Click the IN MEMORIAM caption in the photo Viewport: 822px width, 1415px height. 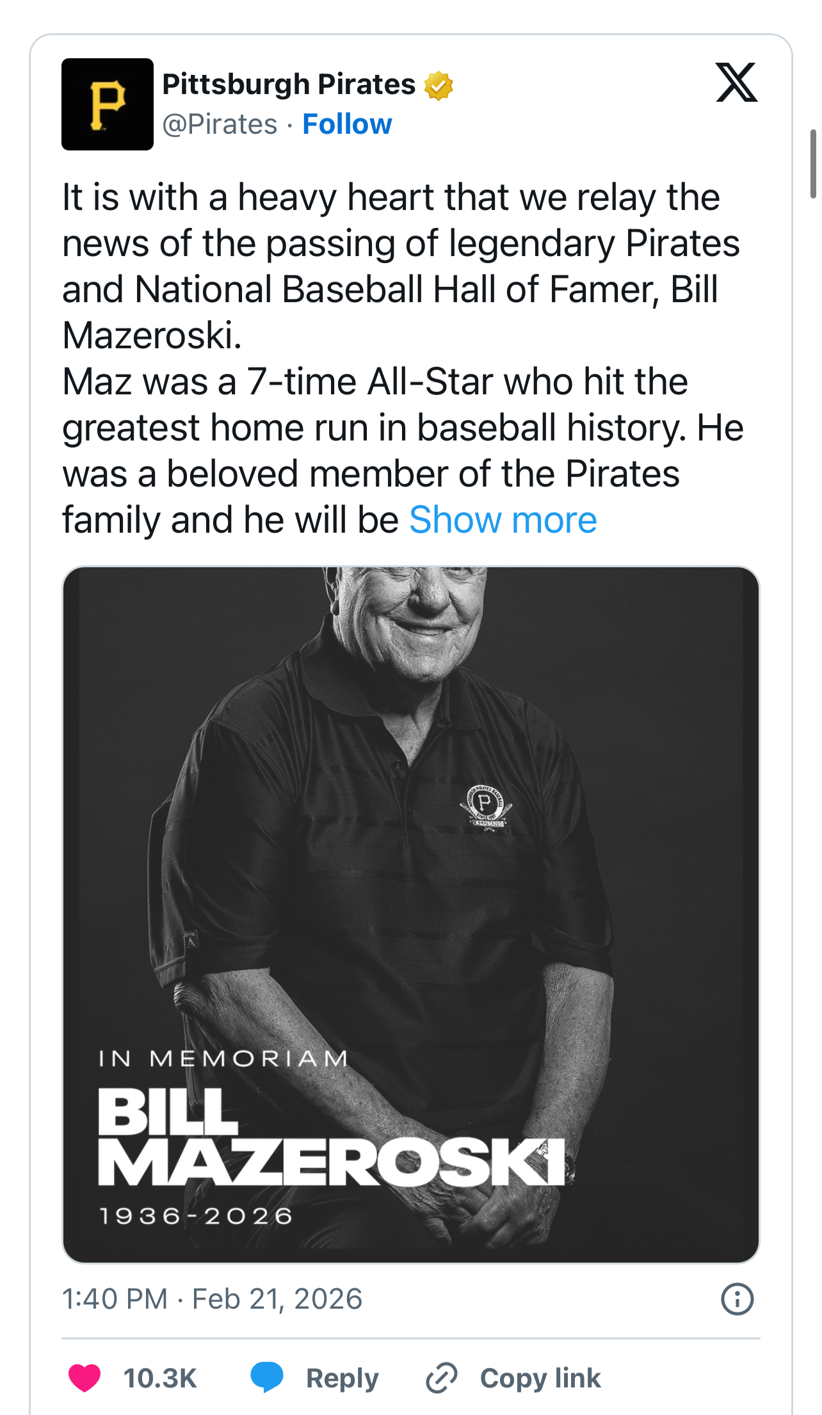click(223, 1059)
